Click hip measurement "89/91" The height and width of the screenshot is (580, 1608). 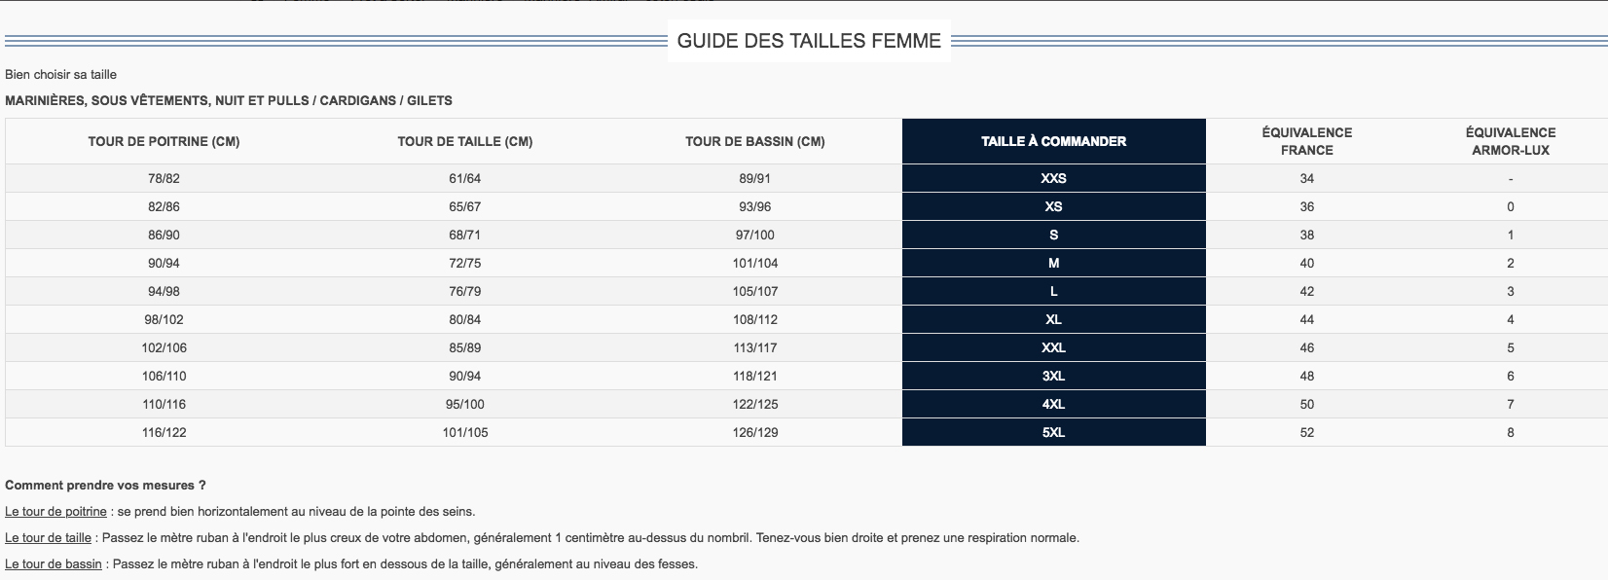pos(755,178)
